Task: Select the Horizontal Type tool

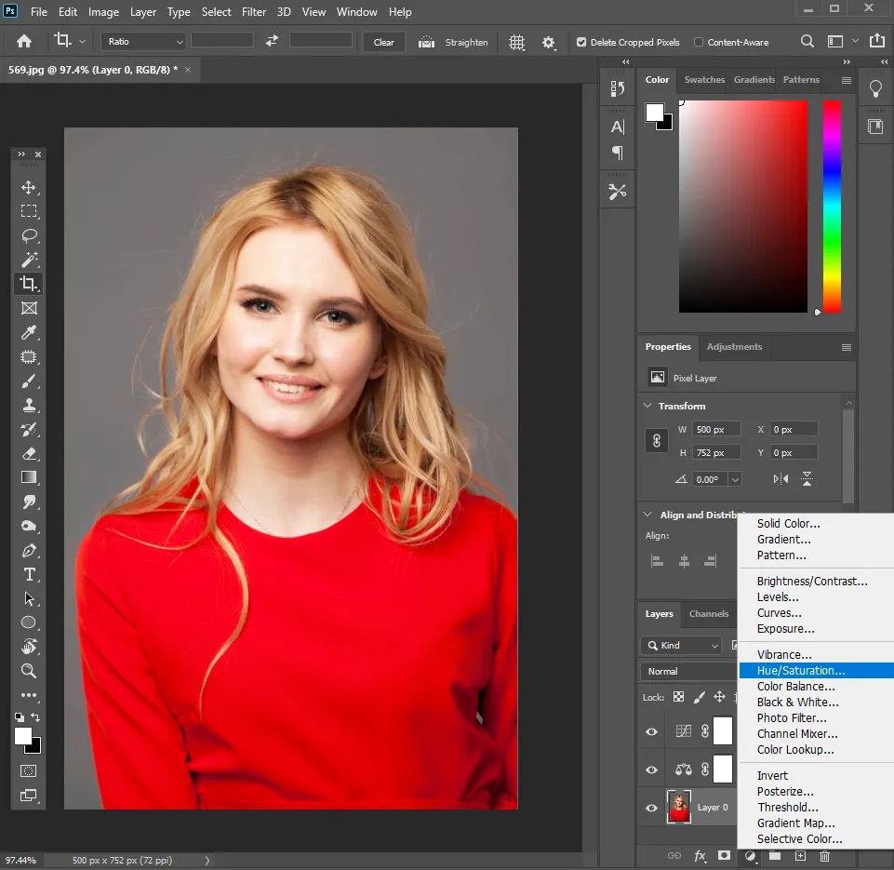Action: click(29, 574)
